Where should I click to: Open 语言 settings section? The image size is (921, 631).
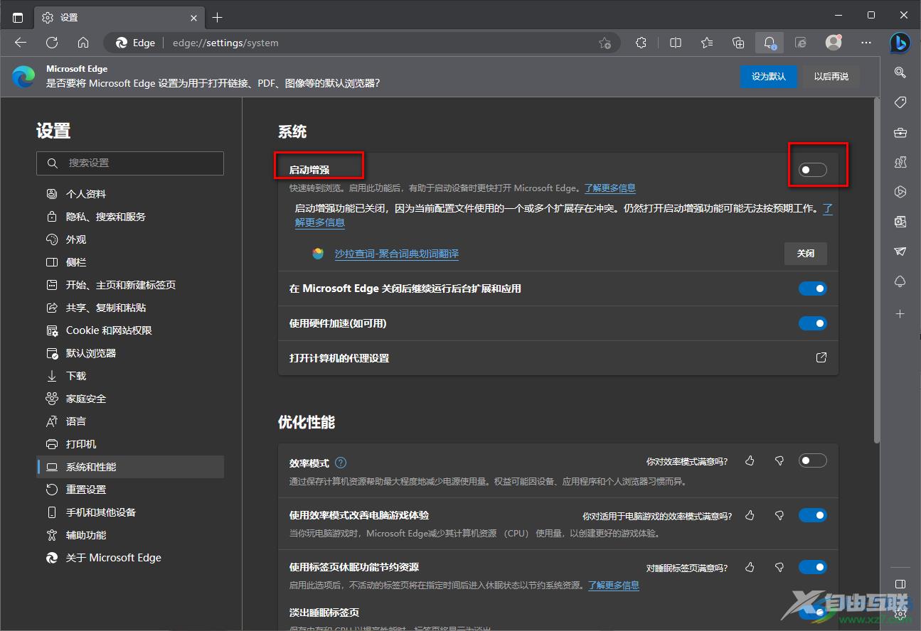click(x=130, y=421)
